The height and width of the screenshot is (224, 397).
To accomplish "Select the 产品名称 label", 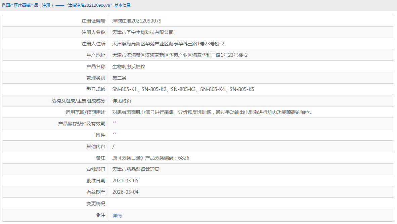I will pyautogui.click(x=96, y=66).
